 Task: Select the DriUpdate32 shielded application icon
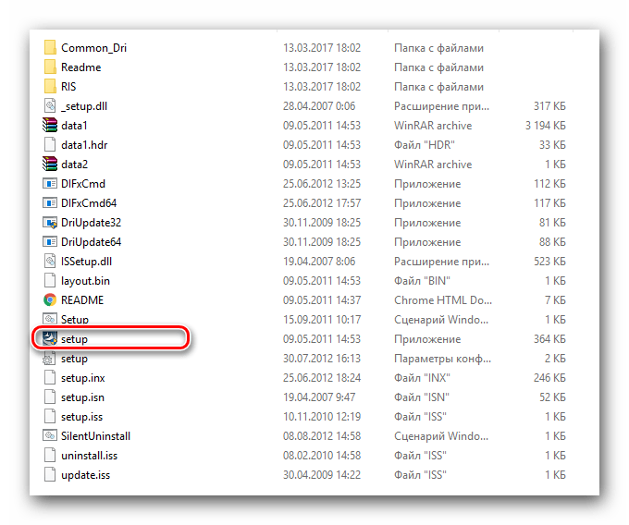point(50,223)
